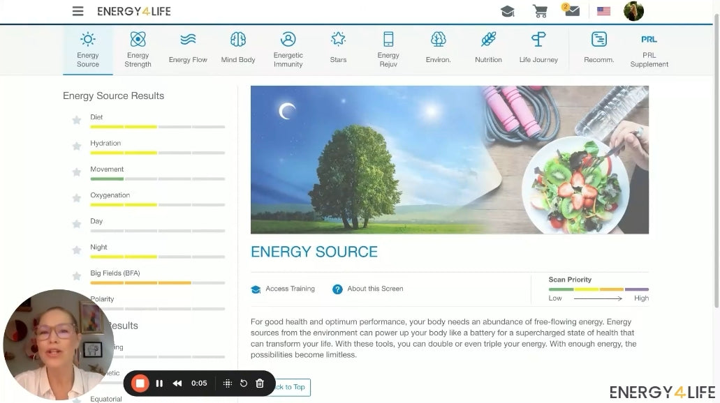Open the shopping cart
Image resolution: width=720 pixels, height=403 pixels.
[x=540, y=11]
